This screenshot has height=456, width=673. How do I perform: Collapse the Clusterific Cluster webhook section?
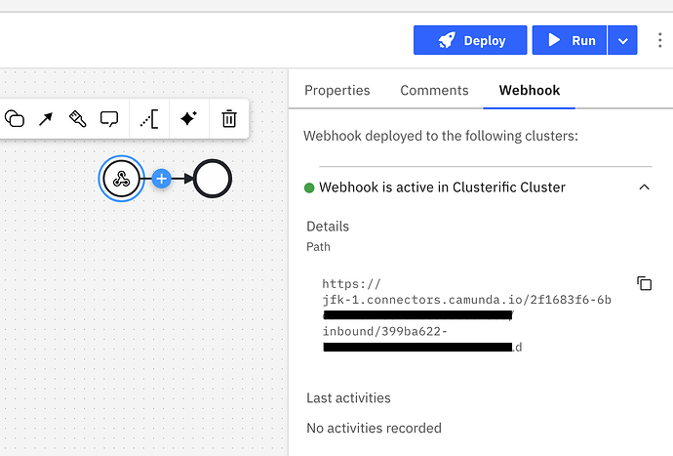click(644, 187)
